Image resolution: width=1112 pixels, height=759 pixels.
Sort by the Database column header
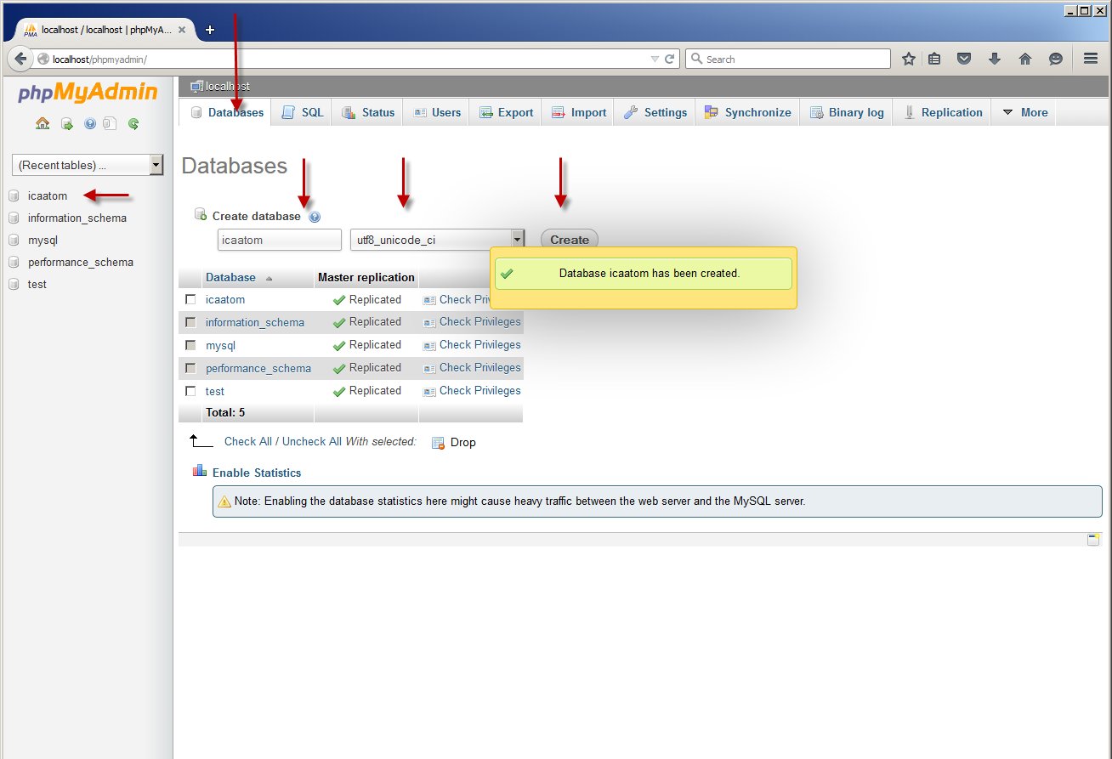click(230, 278)
